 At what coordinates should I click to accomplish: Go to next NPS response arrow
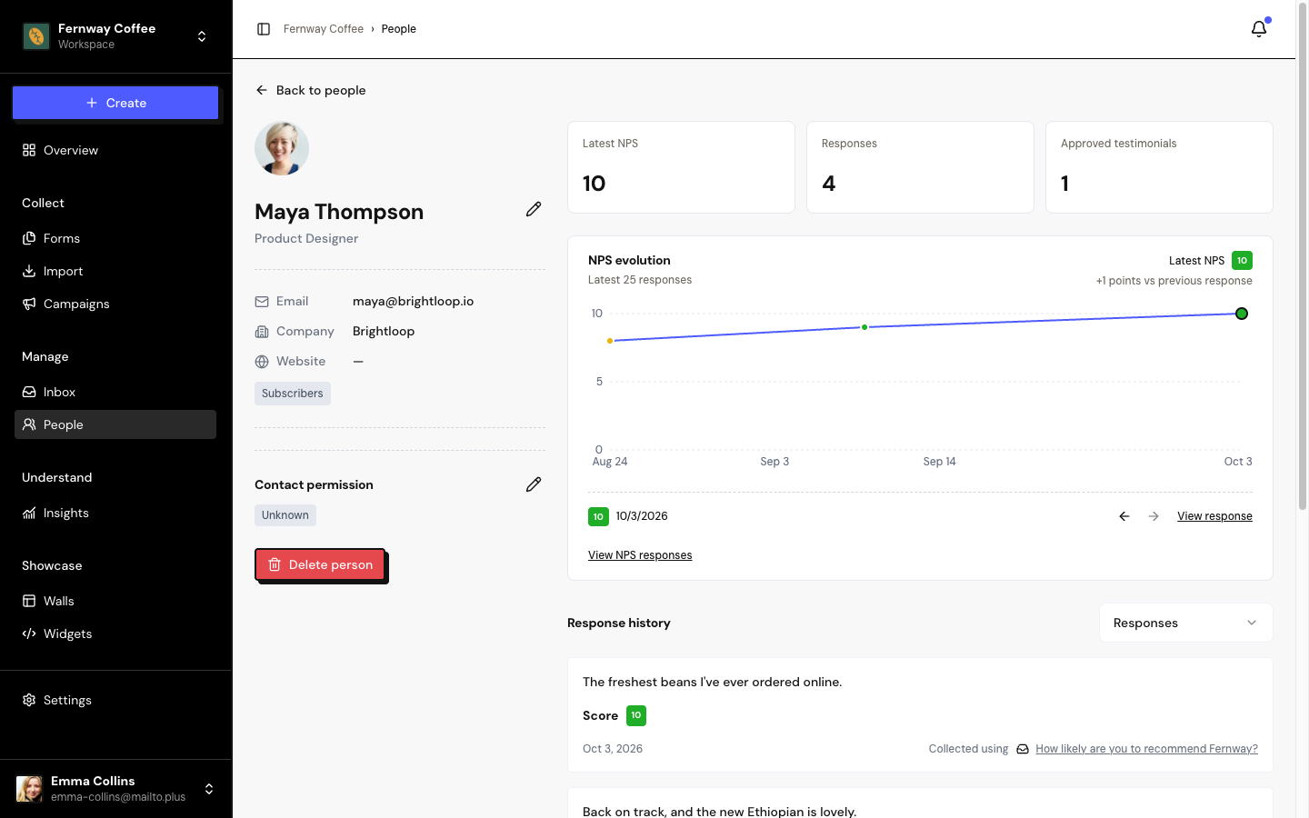[x=1154, y=516]
